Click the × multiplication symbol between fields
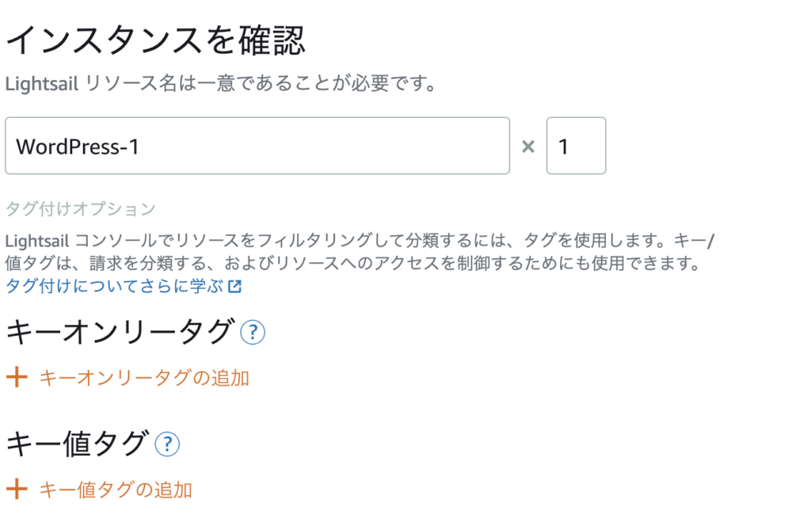This screenshot has height=526, width=811. click(x=528, y=147)
